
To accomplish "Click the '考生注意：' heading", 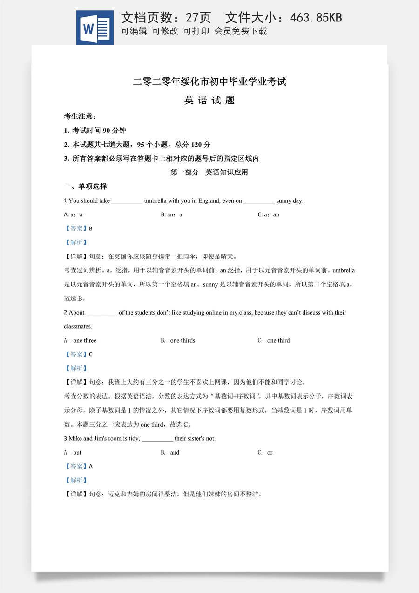I will coord(80,117).
